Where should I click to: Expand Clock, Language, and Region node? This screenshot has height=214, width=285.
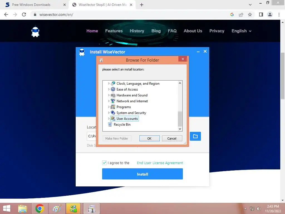(x=109, y=84)
